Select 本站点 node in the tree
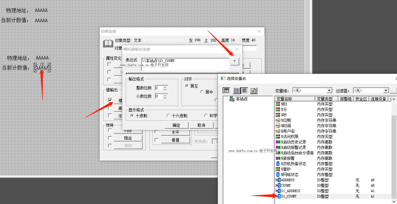This screenshot has width=397, height=204. pyautogui.click(x=241, y=99)
